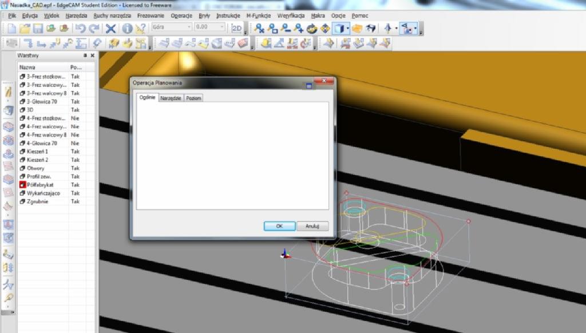Toggle visibility Nie for 4-Frez walcowy 8

[75, 135]
